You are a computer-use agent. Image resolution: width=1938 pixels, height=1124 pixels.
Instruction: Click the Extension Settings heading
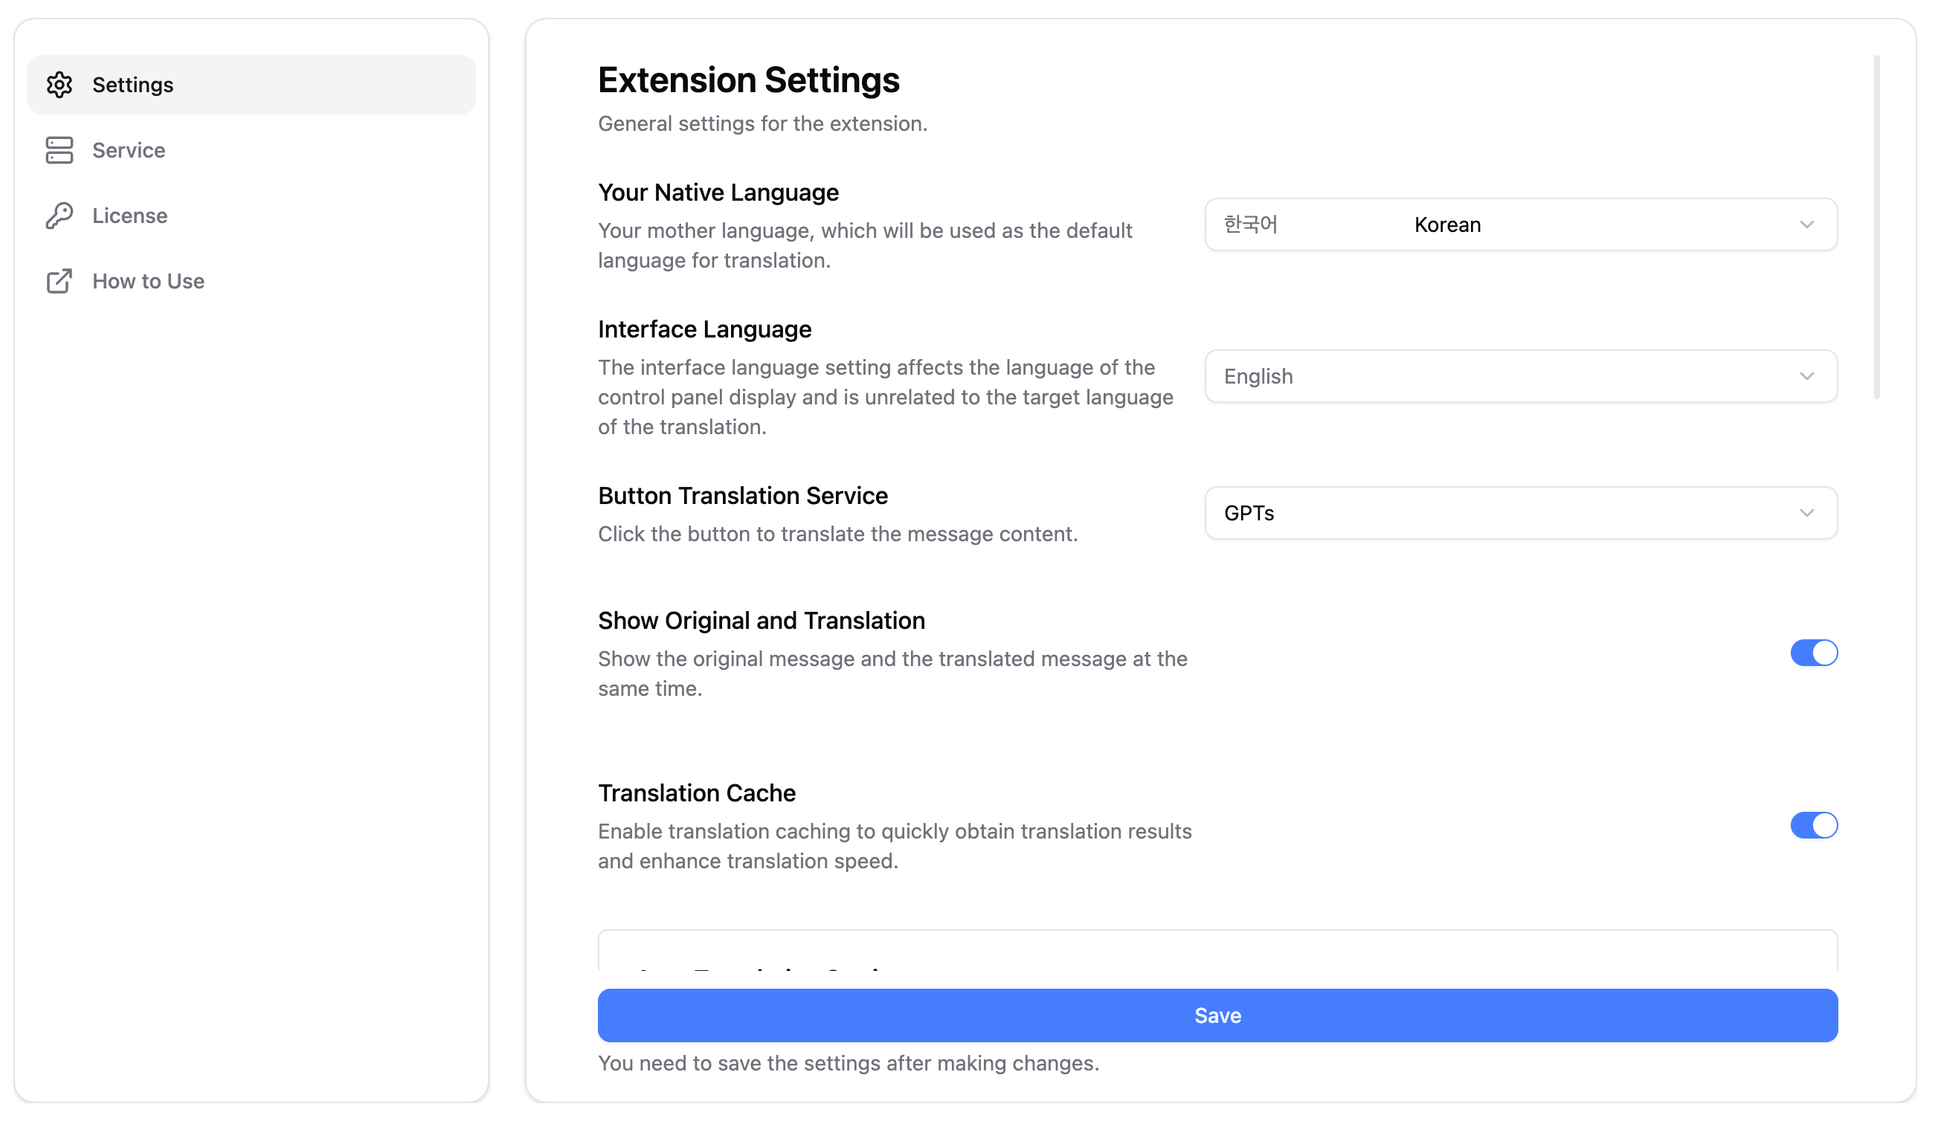748,80
